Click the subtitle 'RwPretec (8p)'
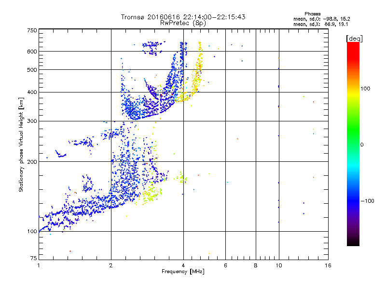Viewport: 386px width, 289px height. point(183,23)
